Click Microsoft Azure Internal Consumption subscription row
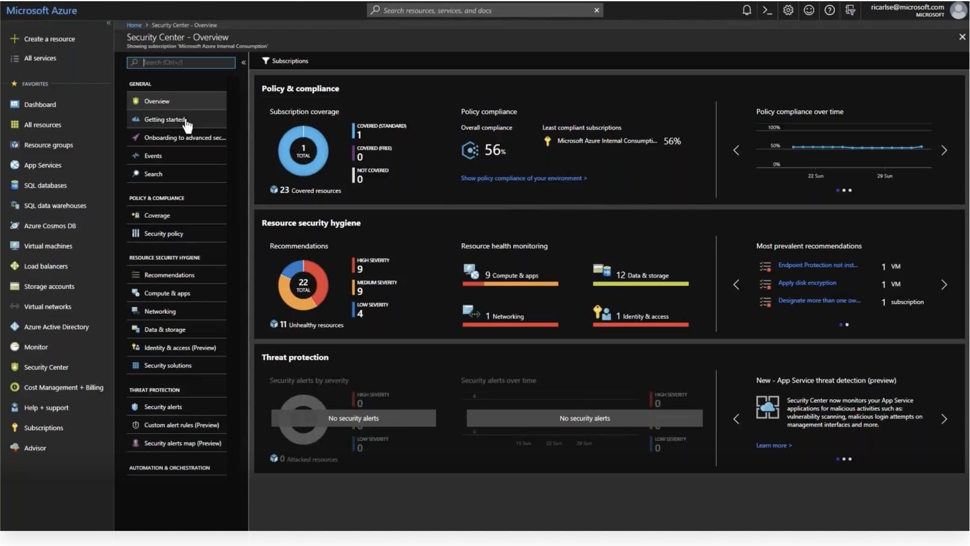The height and width of the screenshot is (546, 970). click(612, 141)
